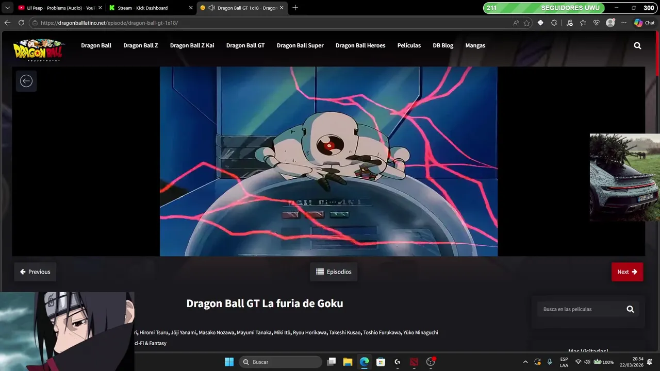Open the Dragon Ball menu item
660x371 pixels.
click(x=96, y=45)
